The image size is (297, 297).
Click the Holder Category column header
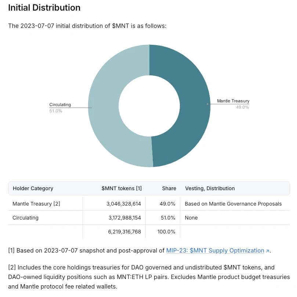point(33,188)
